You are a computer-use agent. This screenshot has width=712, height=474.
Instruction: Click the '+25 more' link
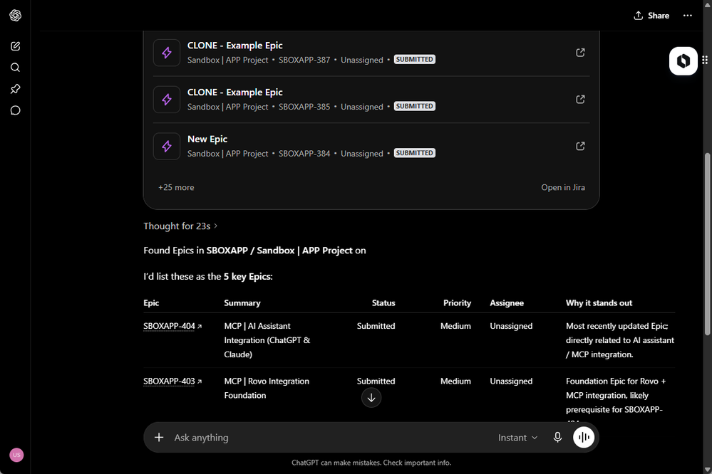(176, 187)
